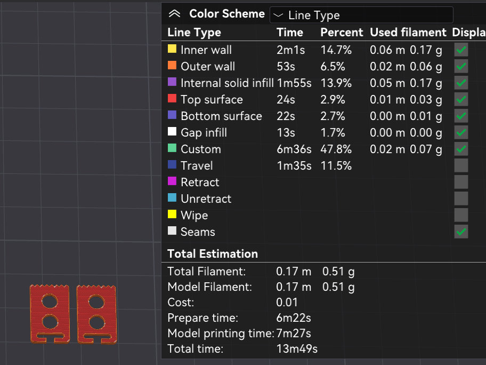The height and width of the screenshot is (365, 486).
Task: Click the Prepare time value 6m22s
Action: (294, 318)
